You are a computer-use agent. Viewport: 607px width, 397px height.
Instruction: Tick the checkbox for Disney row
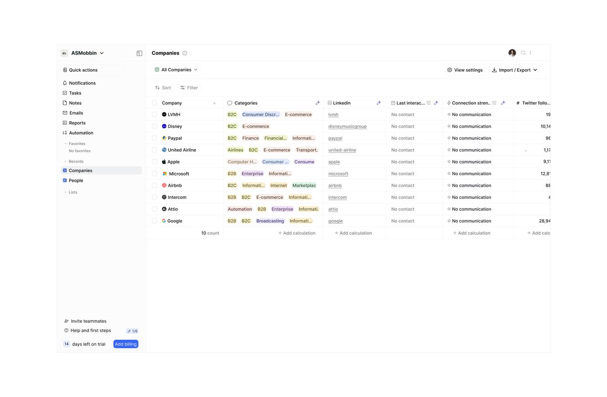pyautogui.click(x=155, y=126)
